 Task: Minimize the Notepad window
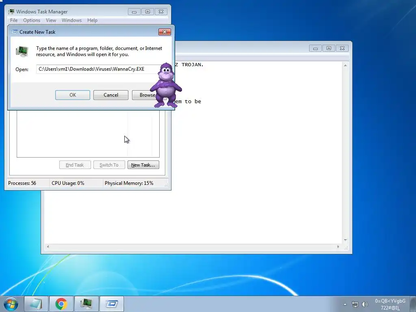pos(315,48)
